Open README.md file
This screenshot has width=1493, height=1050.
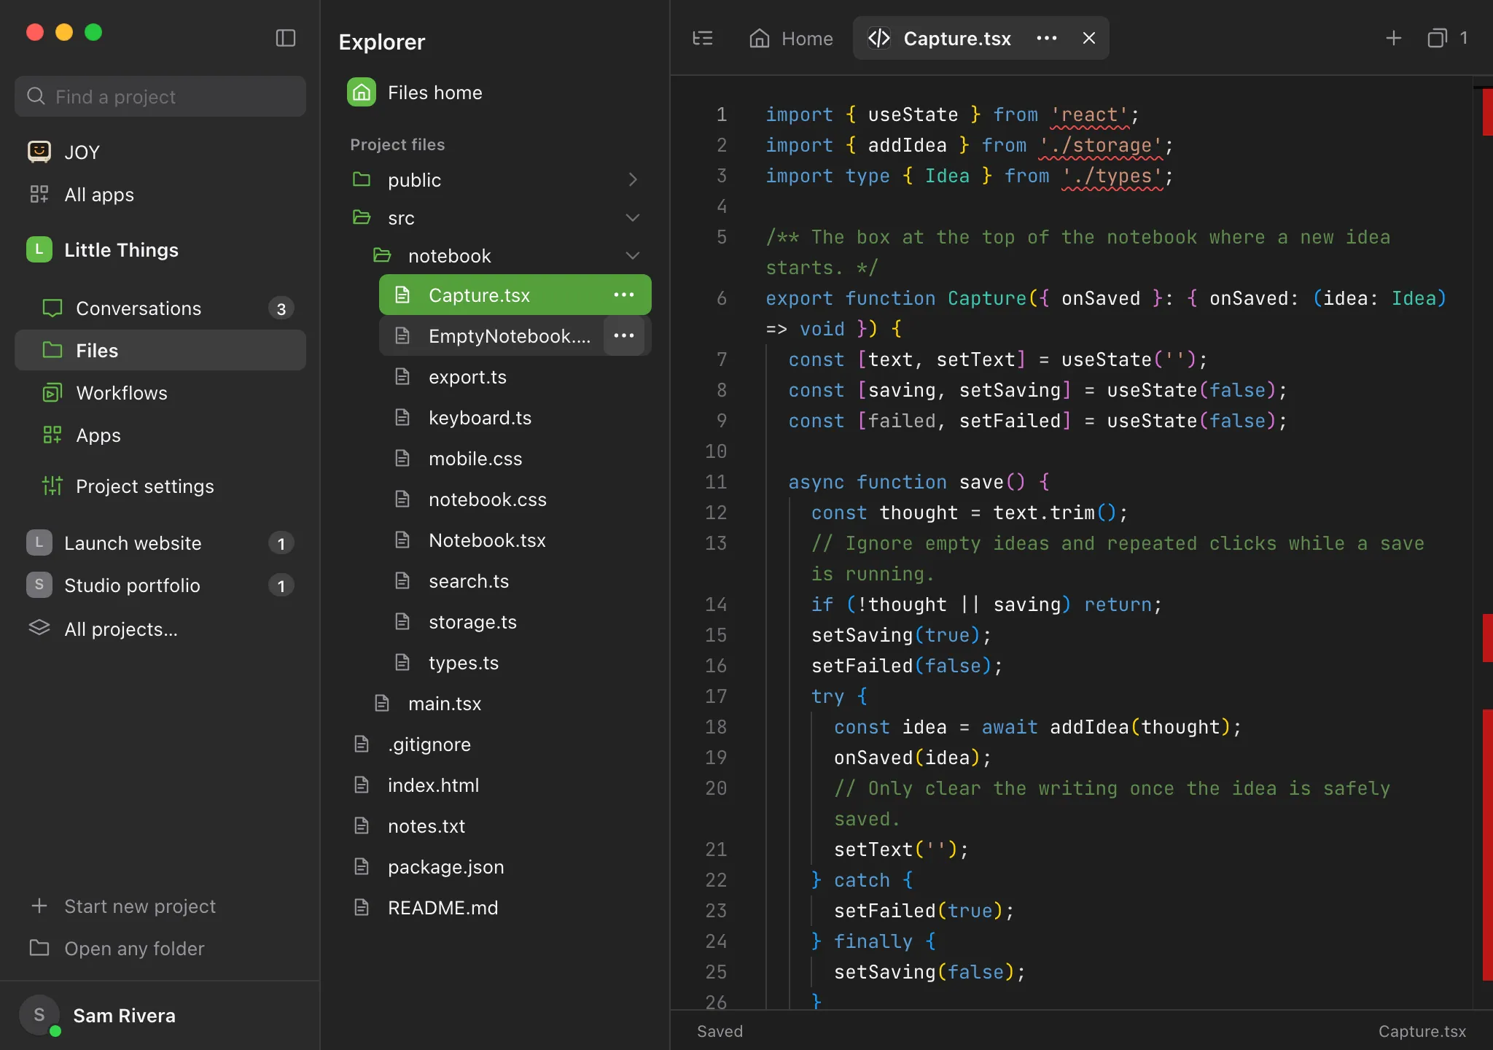point(495,908)
